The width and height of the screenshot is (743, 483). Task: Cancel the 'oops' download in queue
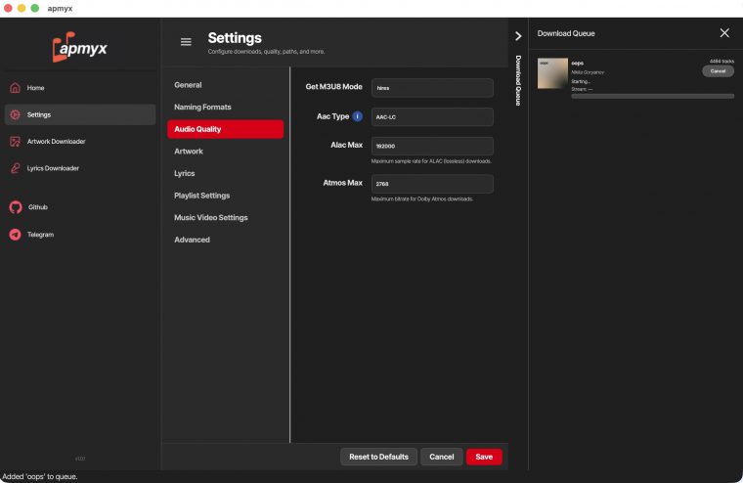[718, 71]
